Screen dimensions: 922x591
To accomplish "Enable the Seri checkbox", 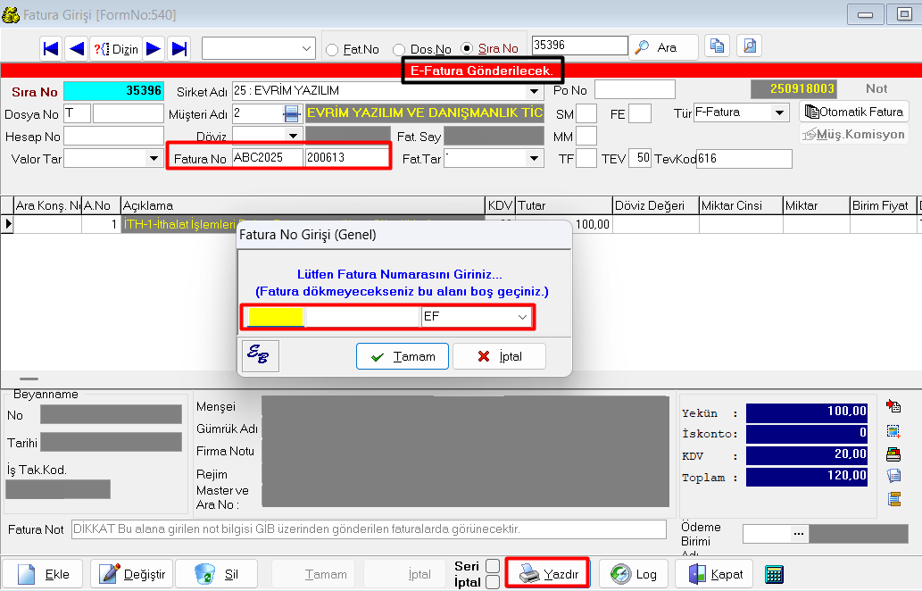I will pyautogui.click(x=492, y=566).
